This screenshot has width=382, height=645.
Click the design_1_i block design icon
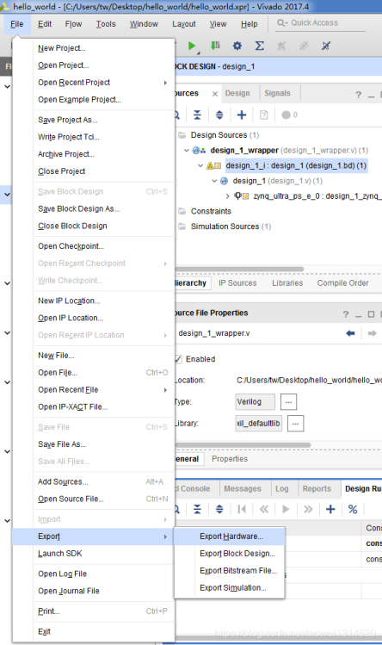214,166
